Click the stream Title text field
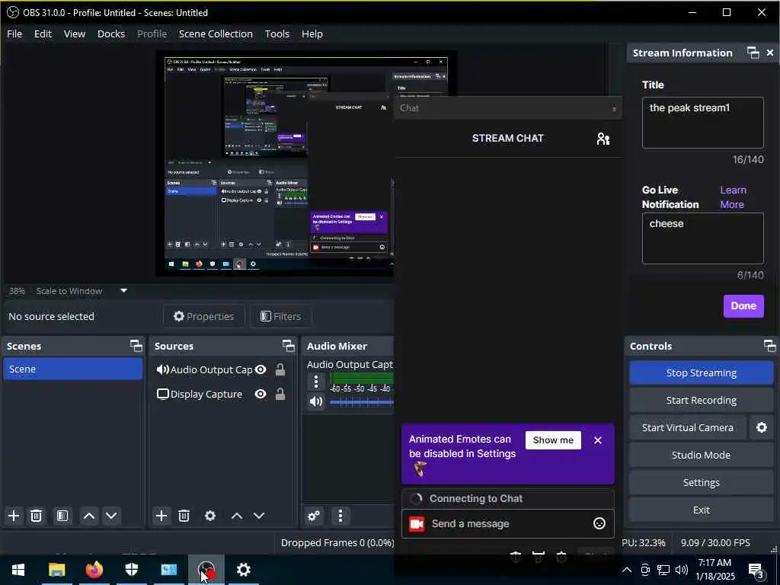 (x=702, y=123)
